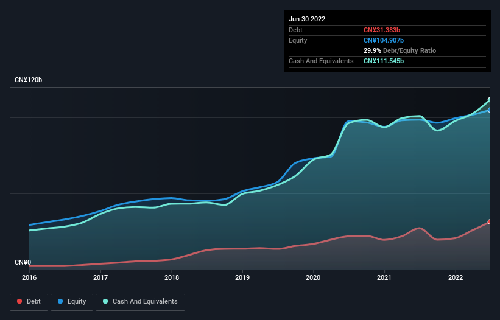Click the CN¥0 y-axis label
500x320 pixels.
pos(23,262)
